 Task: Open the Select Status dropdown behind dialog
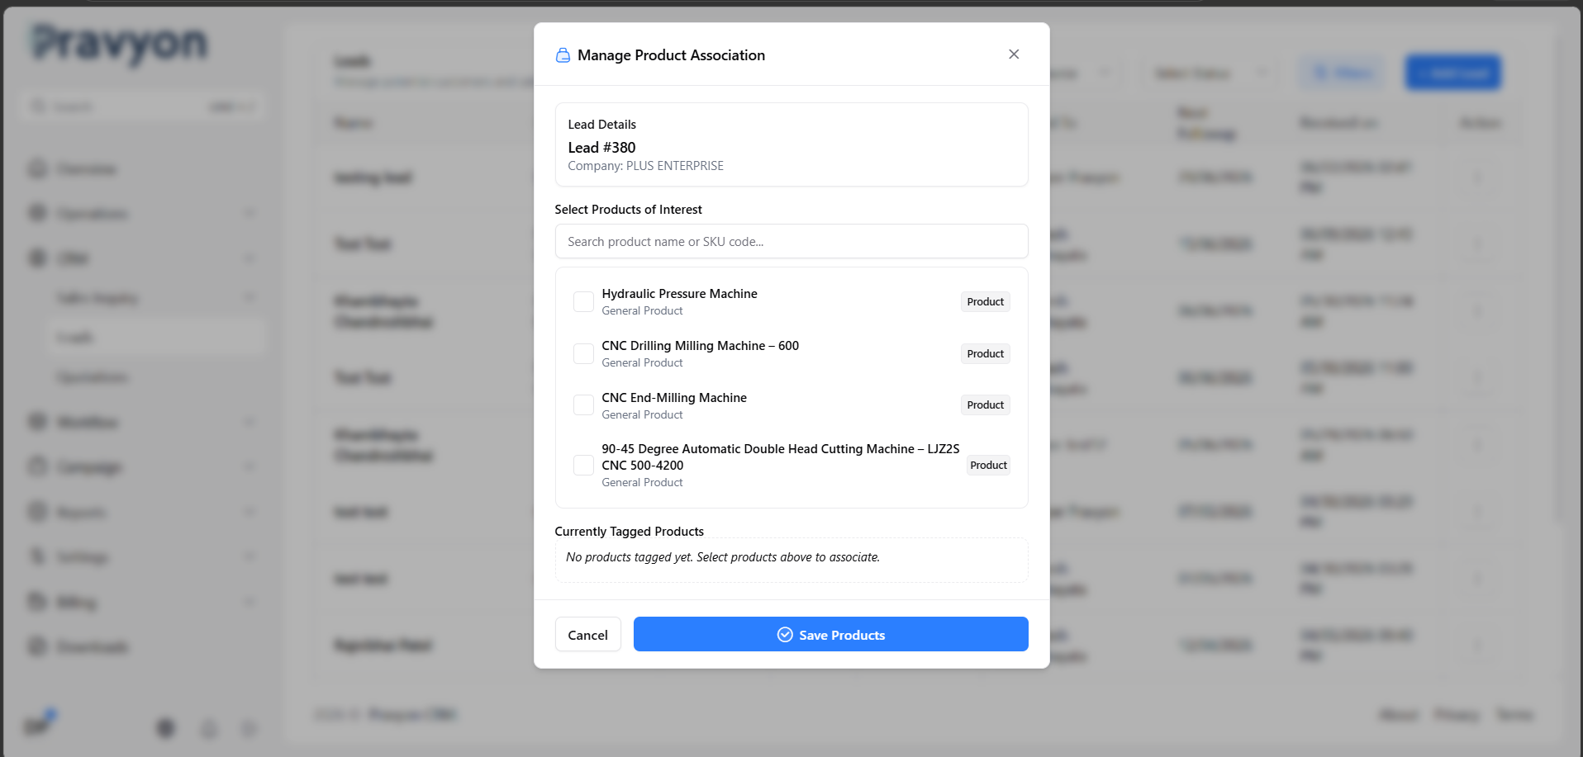1210,73
